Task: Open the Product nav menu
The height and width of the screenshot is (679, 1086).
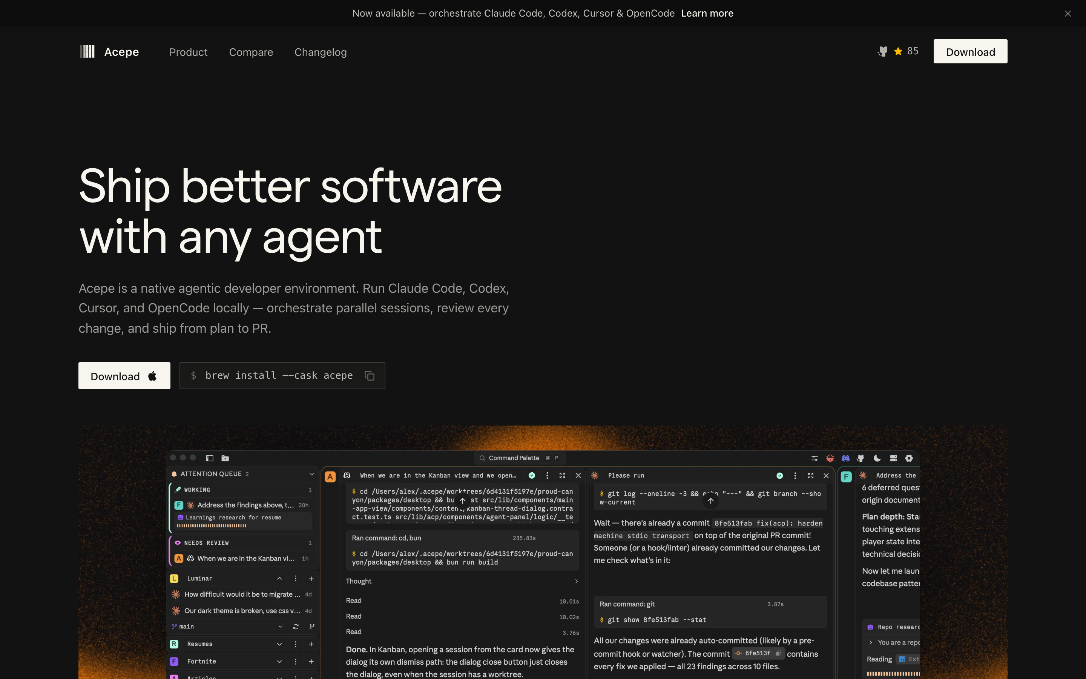Action: pos(189,52)
